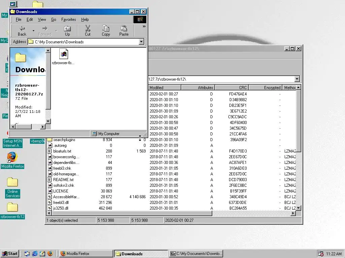The width and height of the screenshot is (345, 258).
Task: Open the Start menu
Action: (x=10, y=254)
